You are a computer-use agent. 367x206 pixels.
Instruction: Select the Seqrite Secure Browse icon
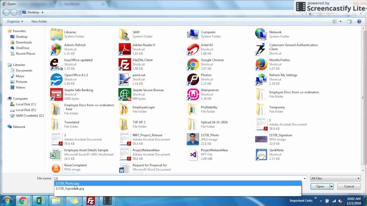coord(125,94)
